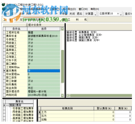
Task: Click the log line 重新设置 企业管理费率 完毕!
Action: [84, 35]
